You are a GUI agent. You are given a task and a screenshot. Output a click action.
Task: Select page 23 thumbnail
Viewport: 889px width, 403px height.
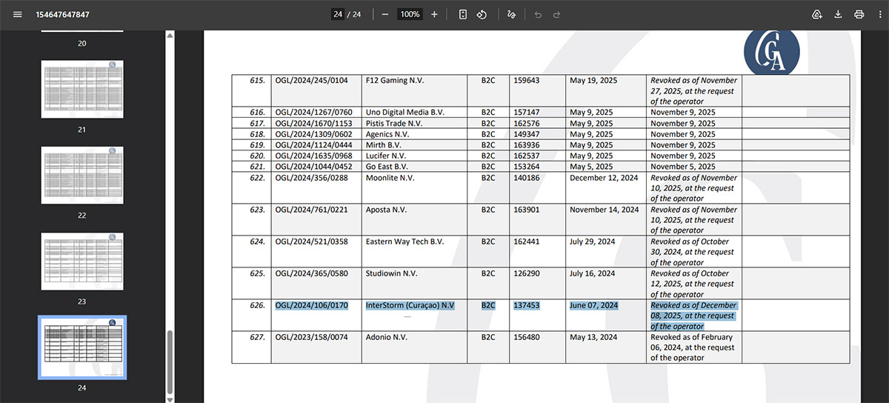pyautogui.click(x=82, y=262)
